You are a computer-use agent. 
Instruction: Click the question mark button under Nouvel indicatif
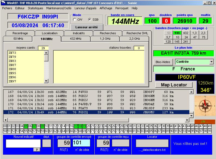37,150
